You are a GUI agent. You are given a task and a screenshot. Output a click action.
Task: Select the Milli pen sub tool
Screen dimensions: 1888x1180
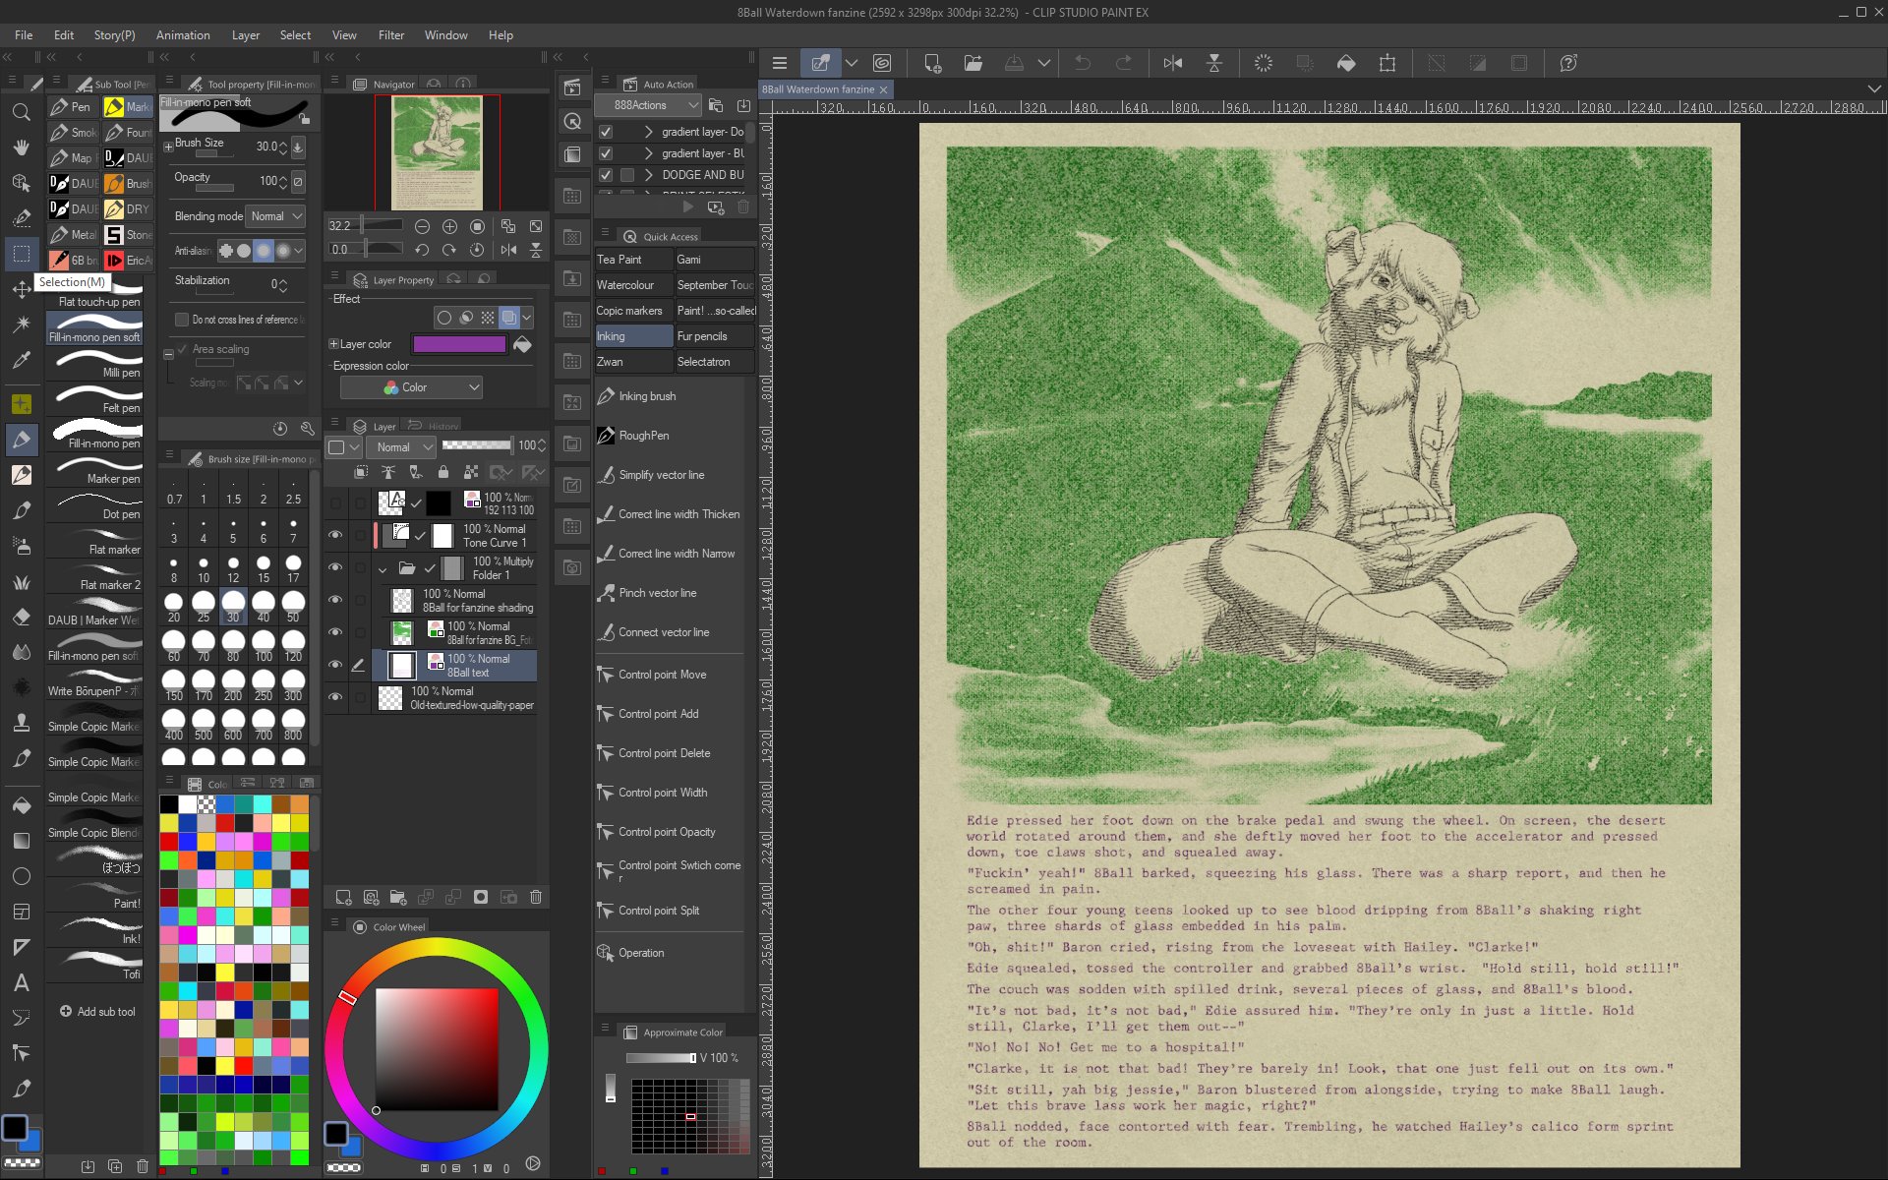pyautogui.click(x=95, y=364)
